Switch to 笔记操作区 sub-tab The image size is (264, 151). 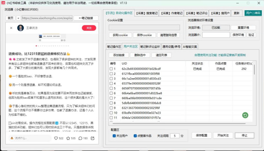pyautogui.click(x=114, y=47)
